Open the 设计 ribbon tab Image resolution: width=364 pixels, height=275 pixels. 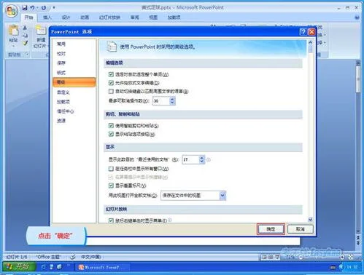point(66,17)
